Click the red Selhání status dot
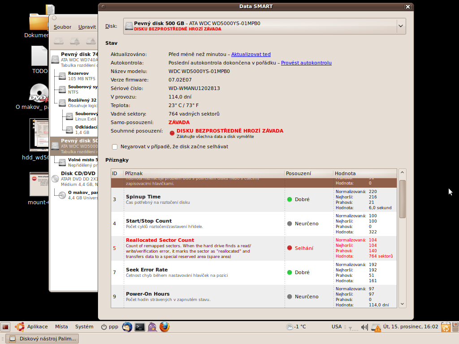459x344 pixels. pyautogui.click(x=290, y=248)
